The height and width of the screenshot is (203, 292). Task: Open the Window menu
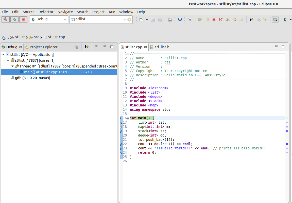pos(126,12)
